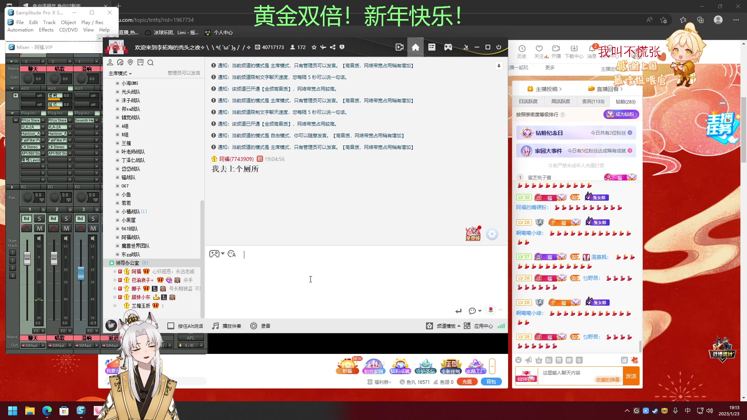
Task: Open the 频道模板 dropdown
Action: click(444, 326)
